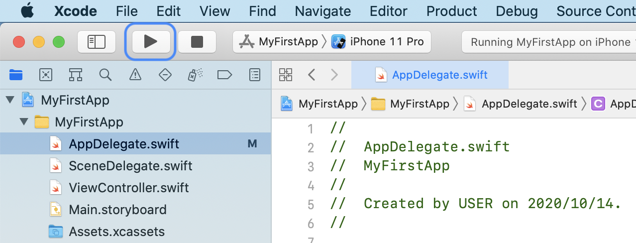Click AppDelegate.swift in jump bar
This screenshot has height=243, width=636.
[520, 104]
